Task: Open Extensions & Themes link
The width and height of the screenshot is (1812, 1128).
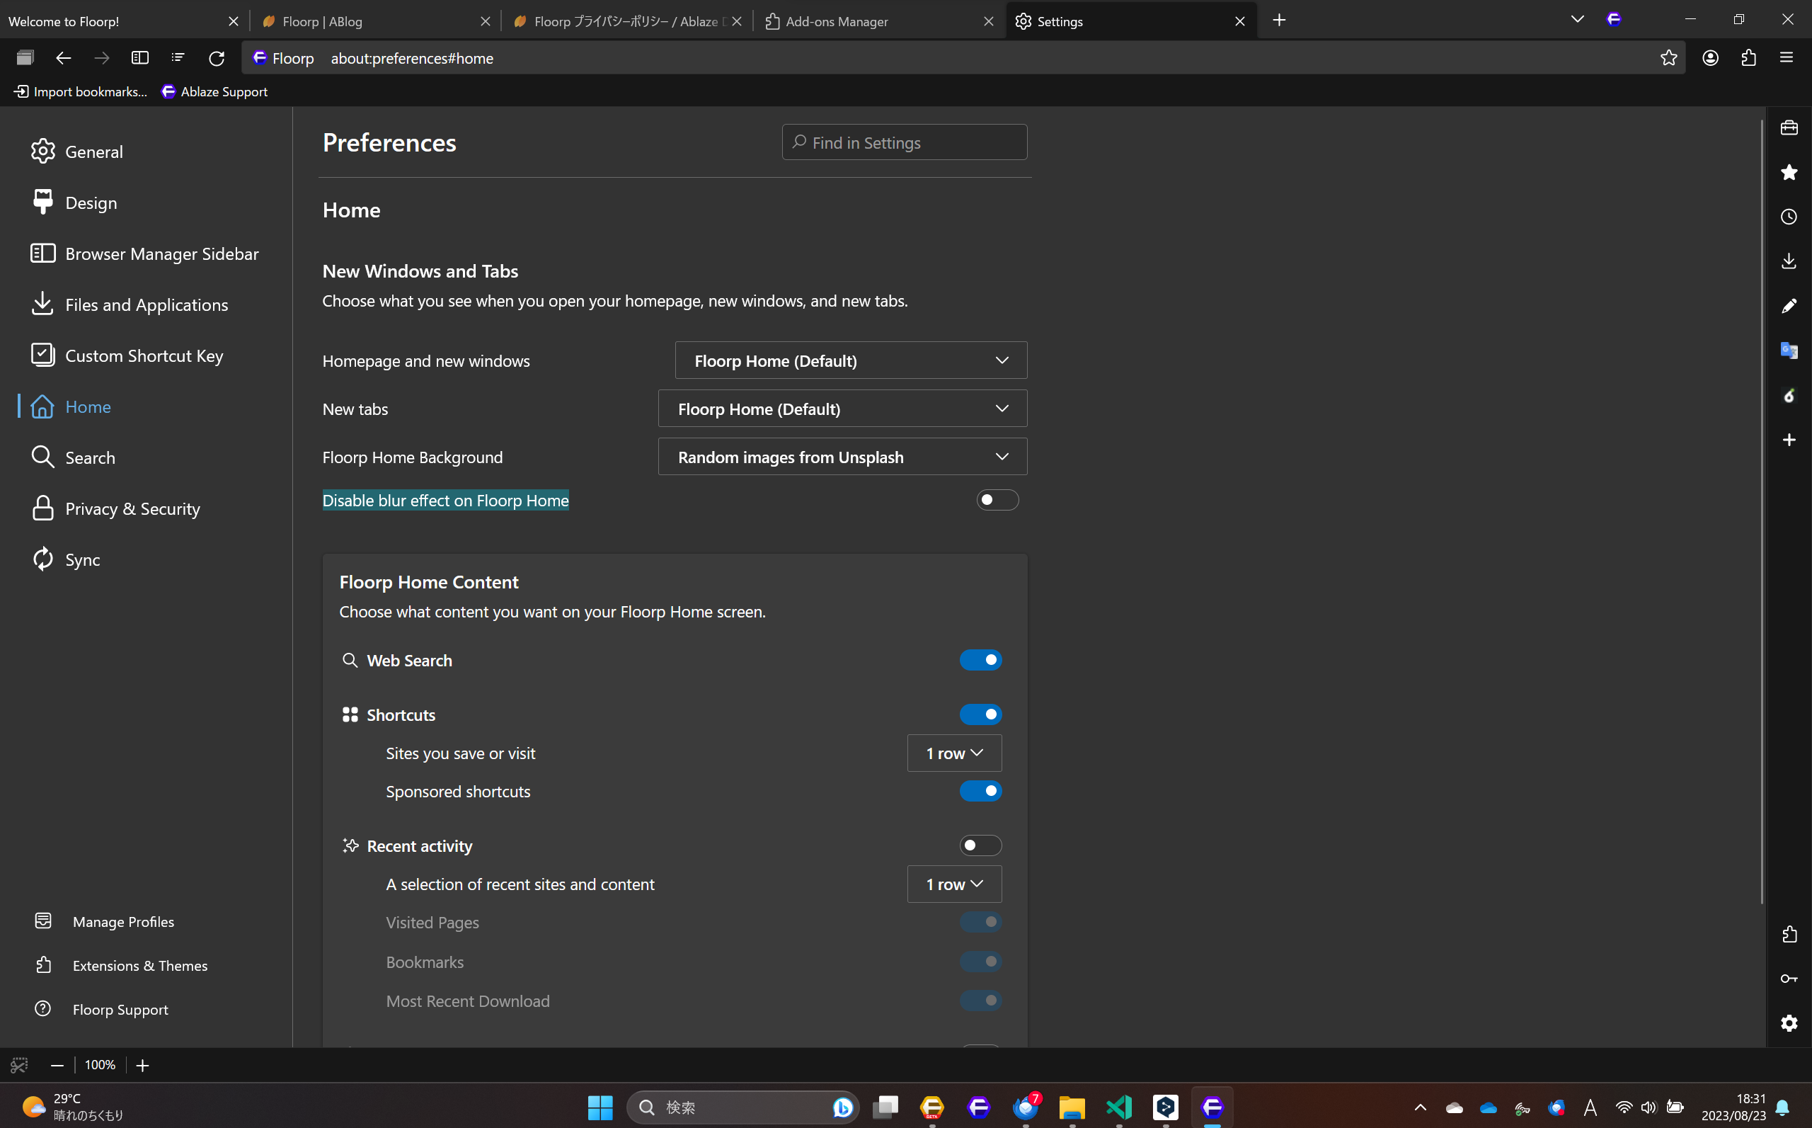Action: coord(121,965)
